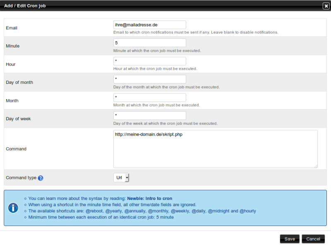Click the Command text area resize handle
Screen dimensions: 331x245
click(x=316, y=166)
